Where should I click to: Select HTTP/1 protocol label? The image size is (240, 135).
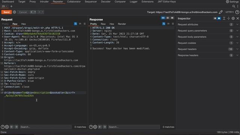pos(229,12)
